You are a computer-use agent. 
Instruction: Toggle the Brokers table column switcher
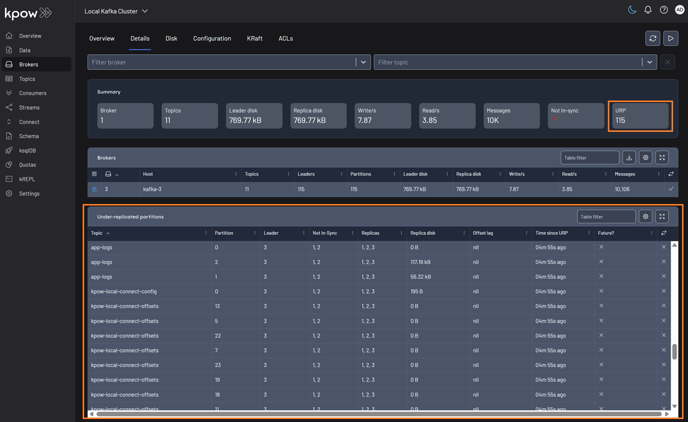click(671, 174)
